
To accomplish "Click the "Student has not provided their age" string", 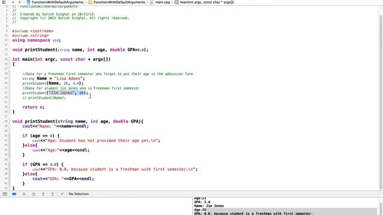I will click(x=102, y=141).
